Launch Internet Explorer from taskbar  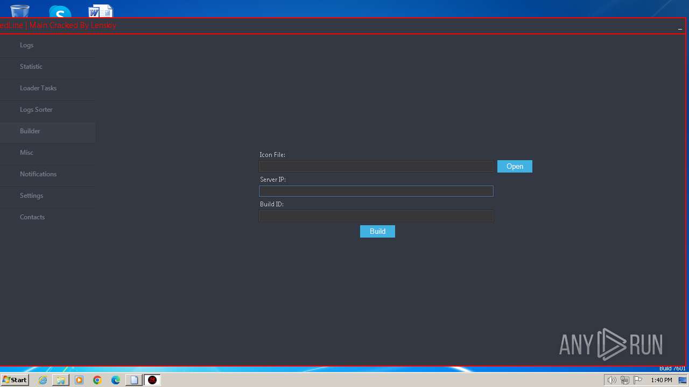[x=43, y=380]
